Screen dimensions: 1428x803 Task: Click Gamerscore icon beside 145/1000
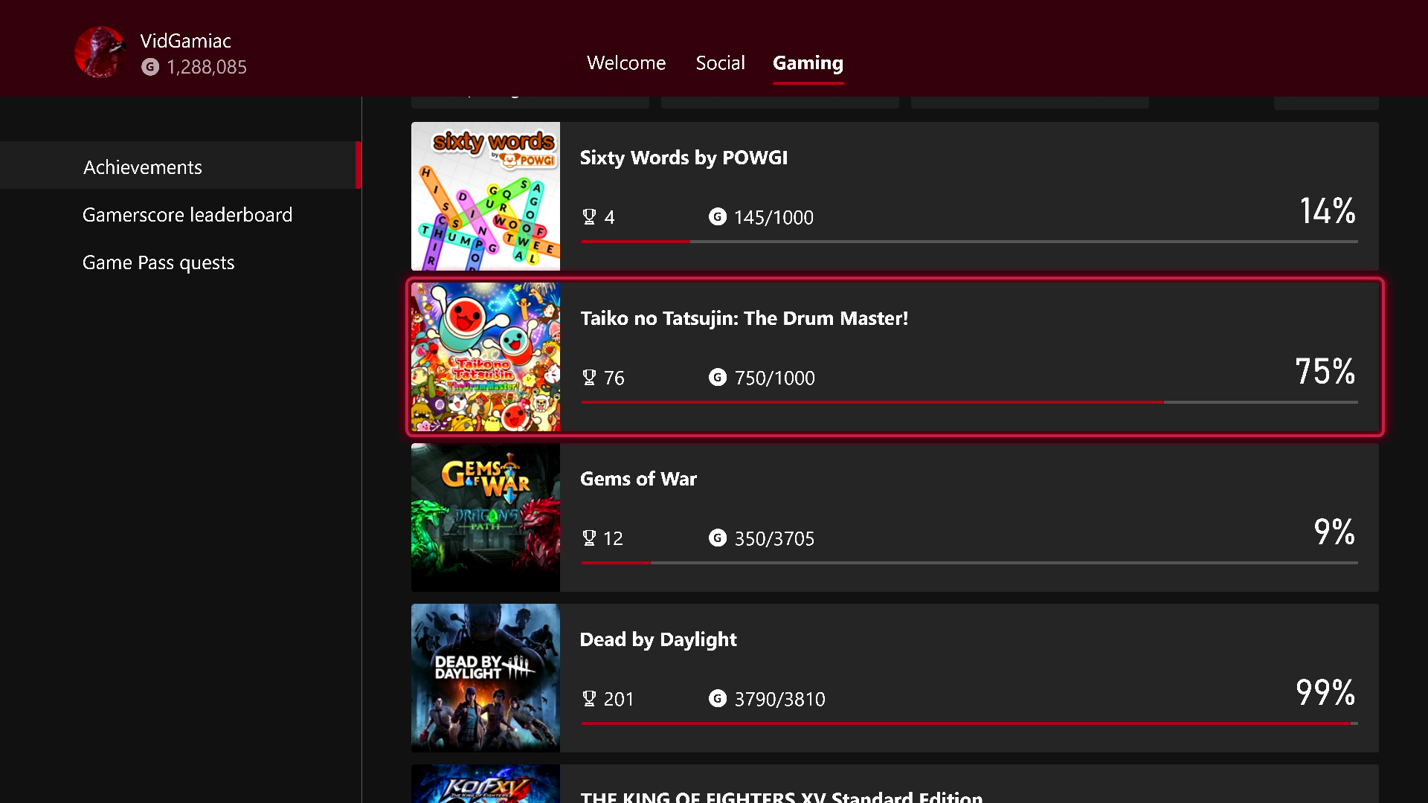click(x=717, y=217)
